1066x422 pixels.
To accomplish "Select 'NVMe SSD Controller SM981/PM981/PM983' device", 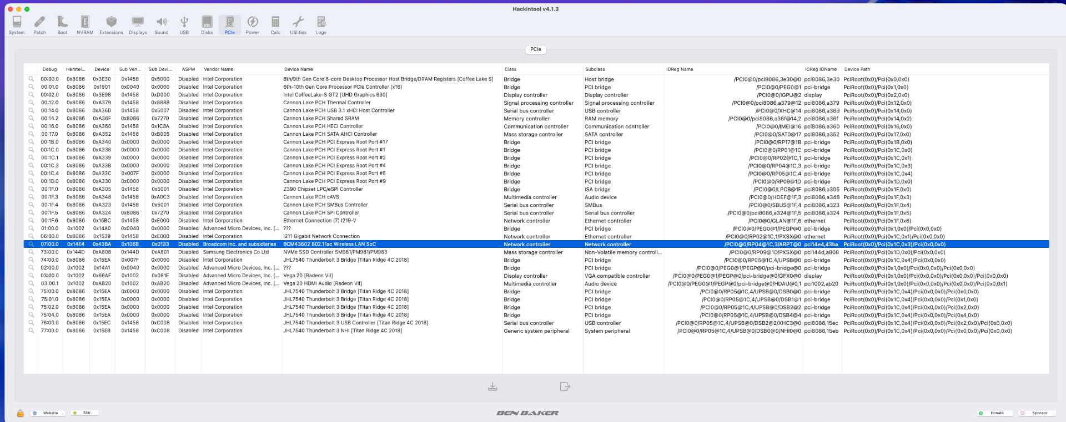I will [335, 252].
